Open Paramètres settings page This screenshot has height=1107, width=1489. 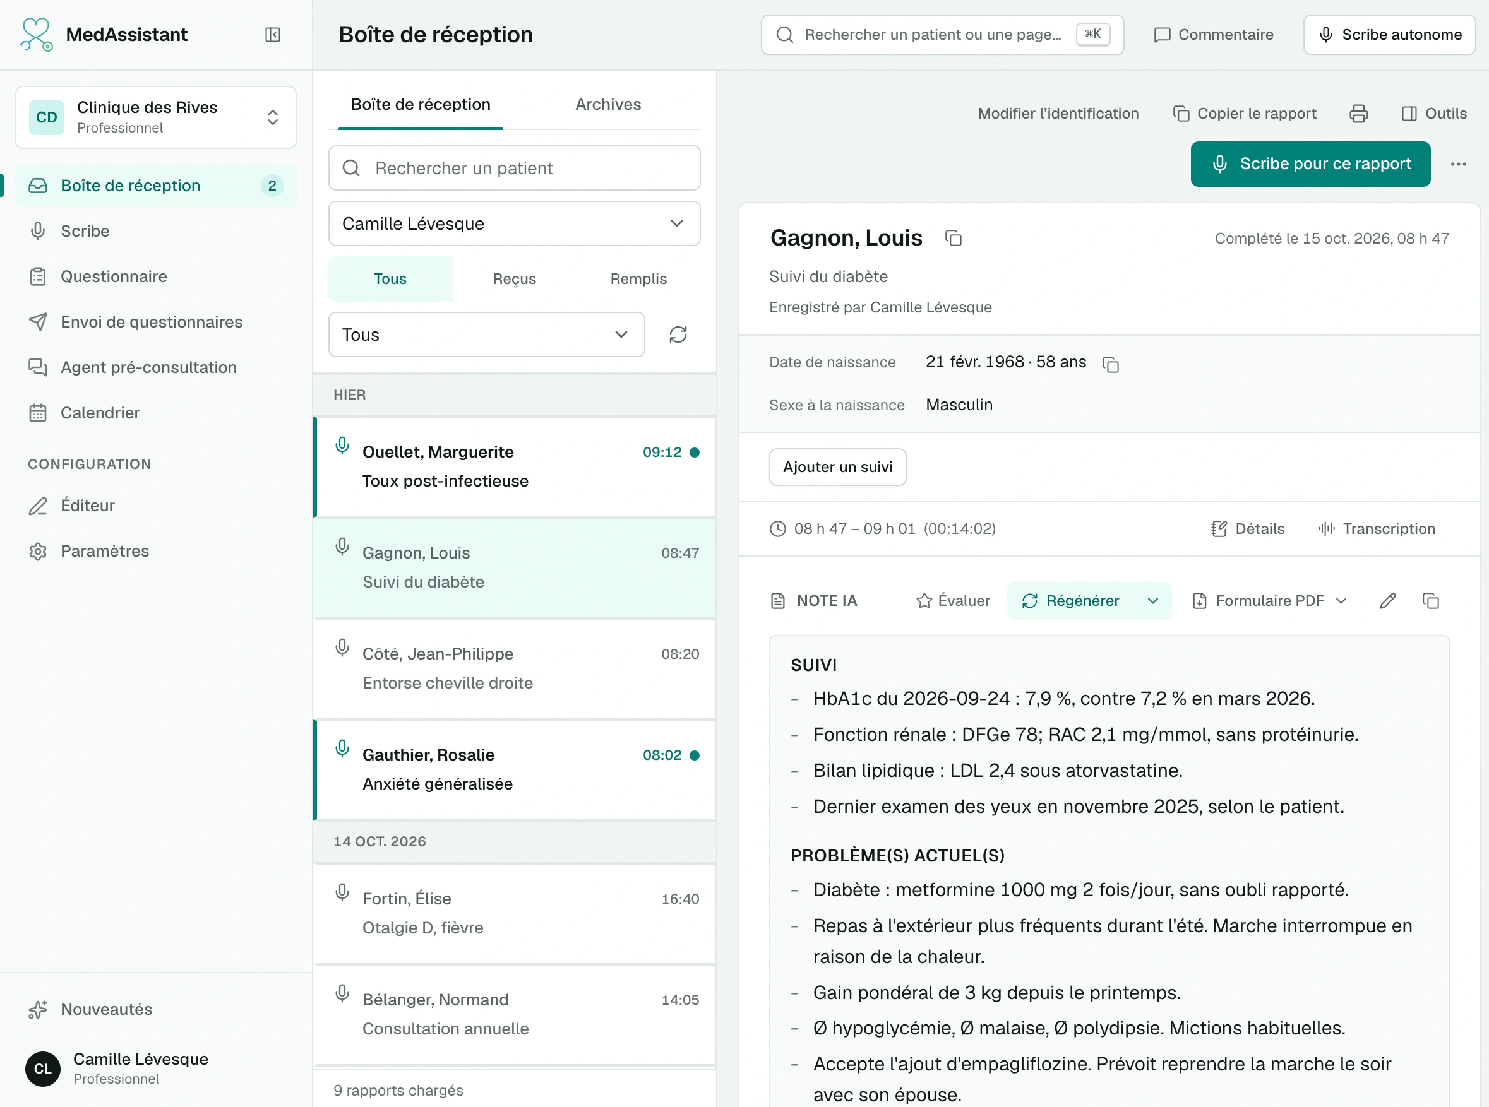tap(155, 552)
